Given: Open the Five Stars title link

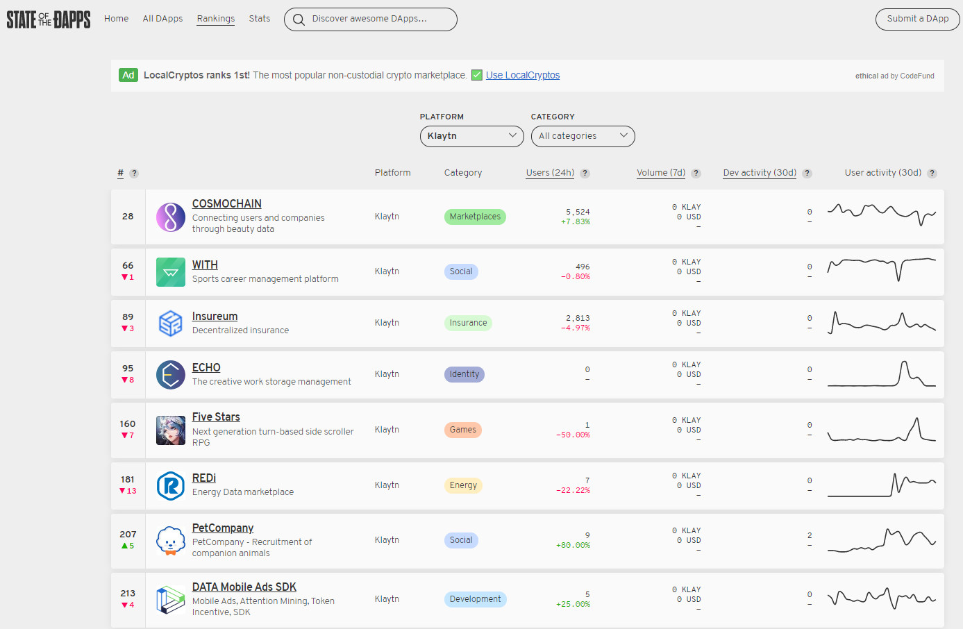Looking at the screenshot, I should tap(216, 417).
